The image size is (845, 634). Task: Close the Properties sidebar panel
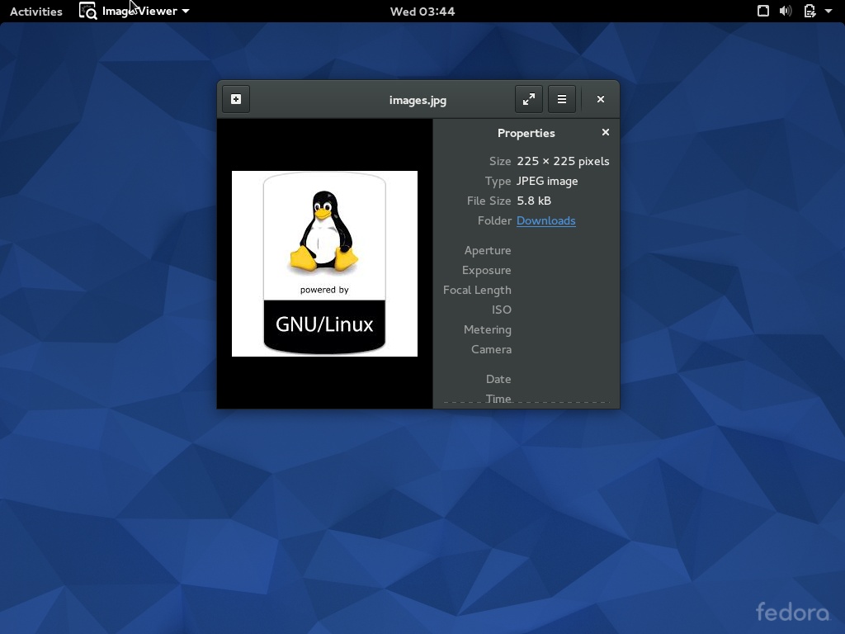tap(606, 132)
